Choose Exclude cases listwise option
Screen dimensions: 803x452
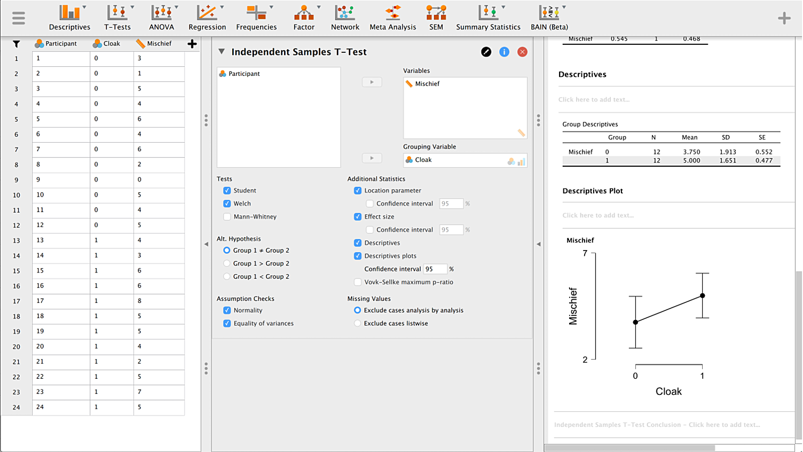[x=358, y=323]
